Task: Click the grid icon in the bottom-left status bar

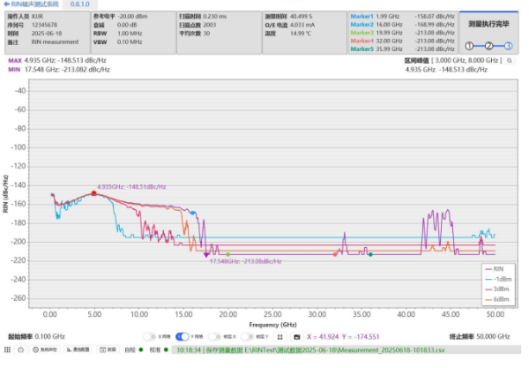Action: pyautogui.click(x=8, y=349)
